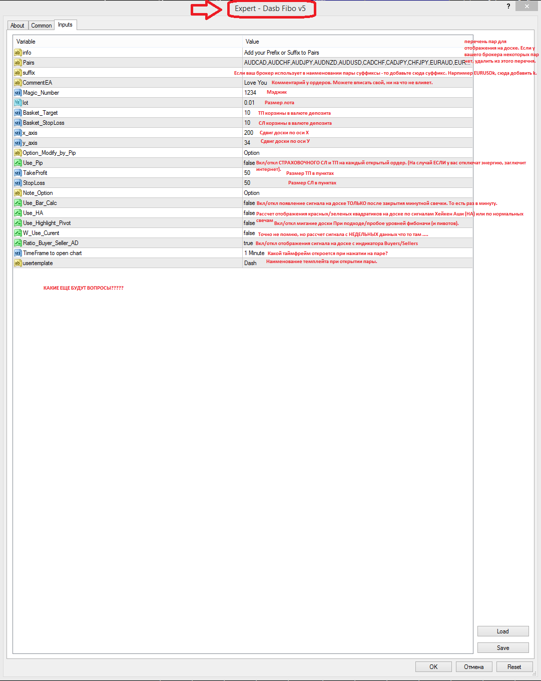Click the integer icon beside x_axis

coord(18,133)
